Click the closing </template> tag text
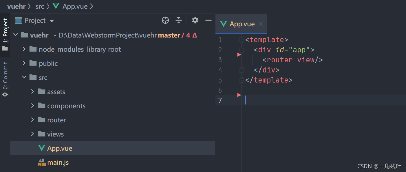406x172 pixels. click(269, 80)
